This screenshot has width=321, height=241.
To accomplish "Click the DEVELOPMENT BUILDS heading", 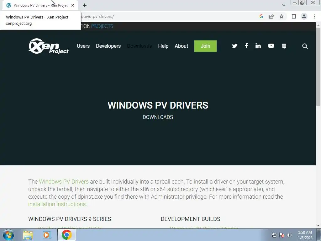I will 190,219.
